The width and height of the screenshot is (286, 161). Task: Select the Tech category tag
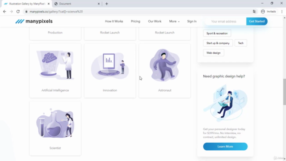241,43
